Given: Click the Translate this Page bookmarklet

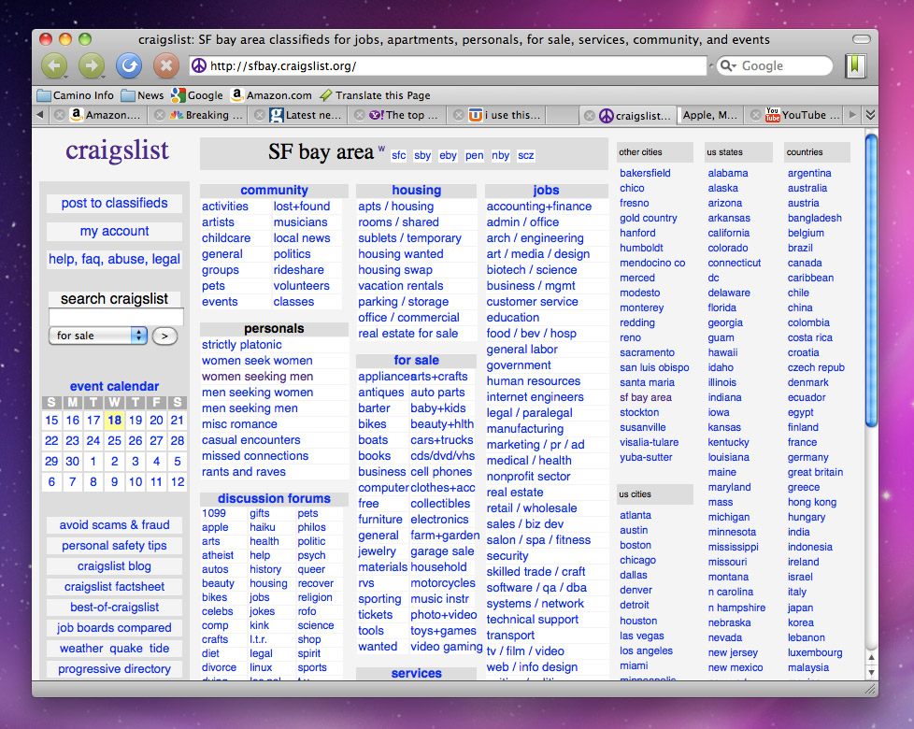Looking at the screenshot, I should [x=375, y=95].
